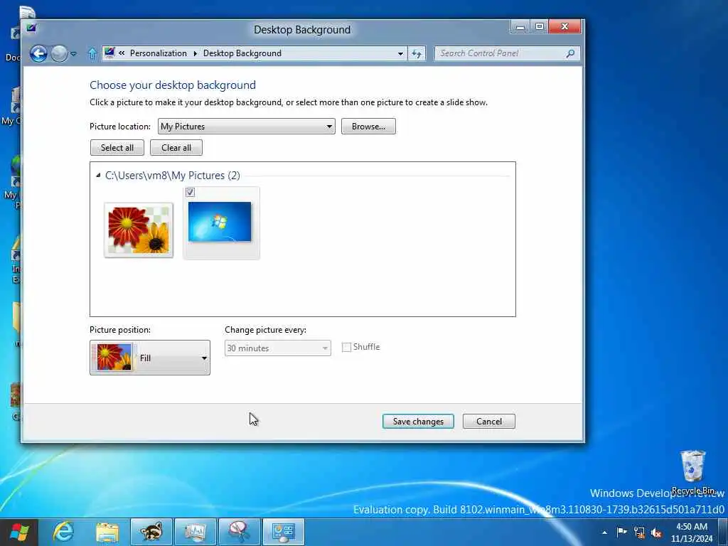Screen dimensions: 728x546
Task: Click the window icon in title bar
Action: point(31,28)
